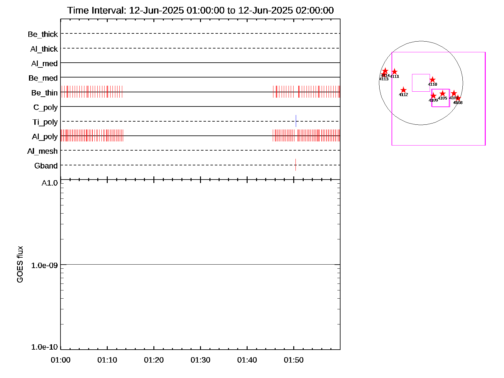Click the Al_poly filter label
Screen dimensions: 504x378
click(x=45, y=137)
